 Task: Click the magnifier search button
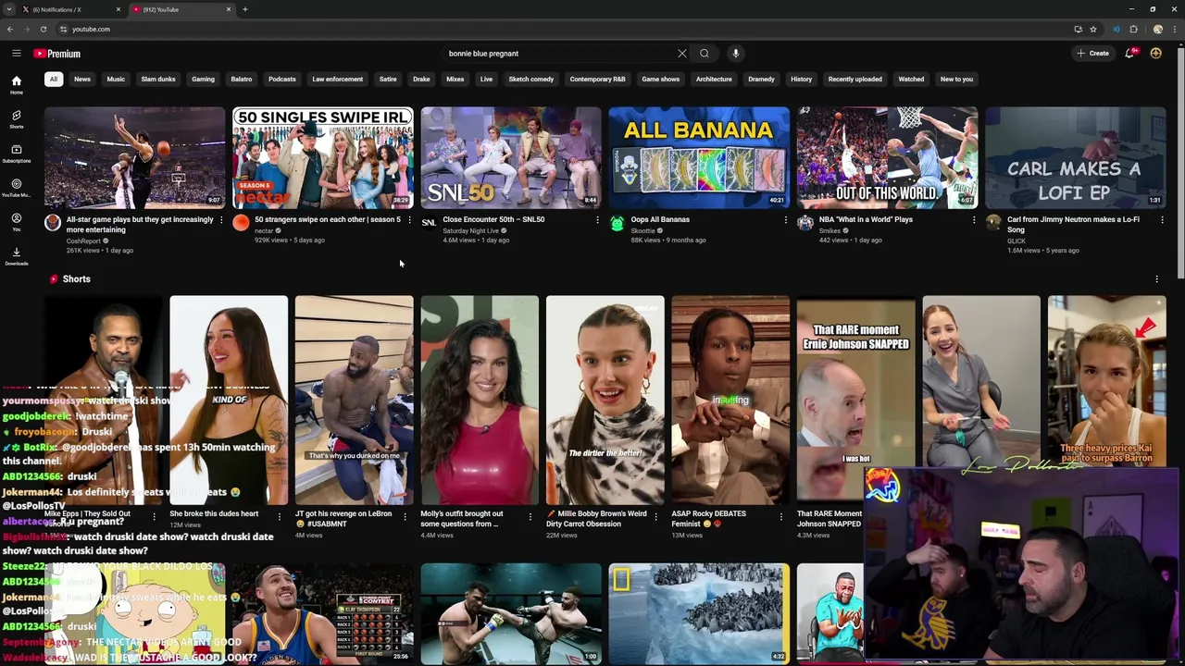click(705, 54)
